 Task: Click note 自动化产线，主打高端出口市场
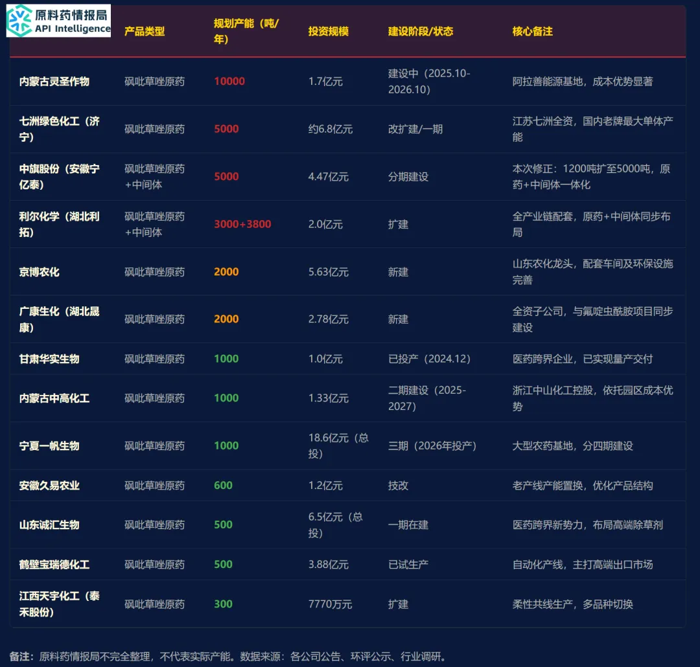[x=583, y=565]
